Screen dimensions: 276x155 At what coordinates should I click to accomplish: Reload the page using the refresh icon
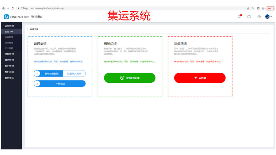coord(13,8)
